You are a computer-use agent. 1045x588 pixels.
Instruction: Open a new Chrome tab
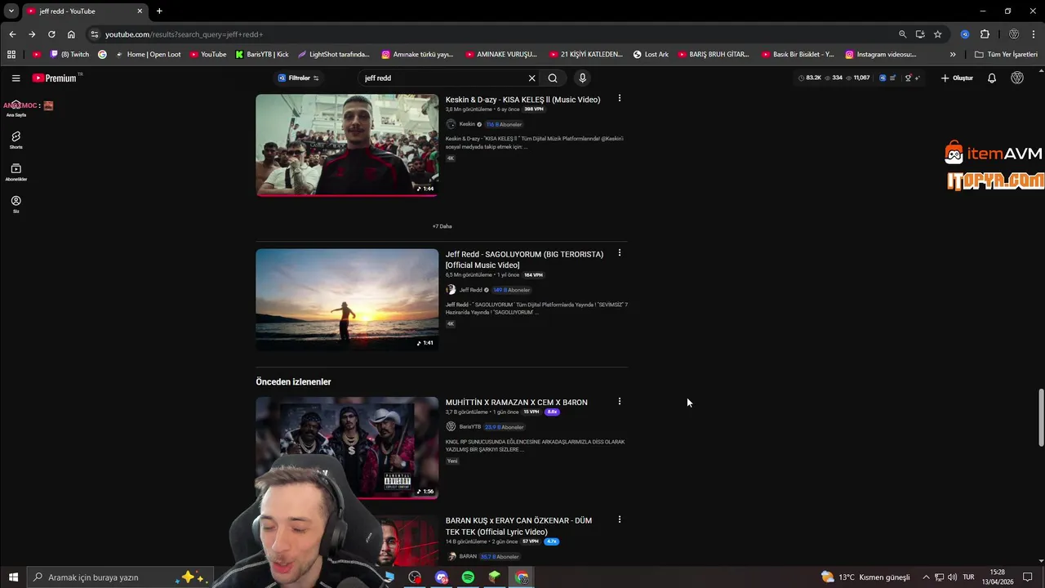click(x=159, y=11)
